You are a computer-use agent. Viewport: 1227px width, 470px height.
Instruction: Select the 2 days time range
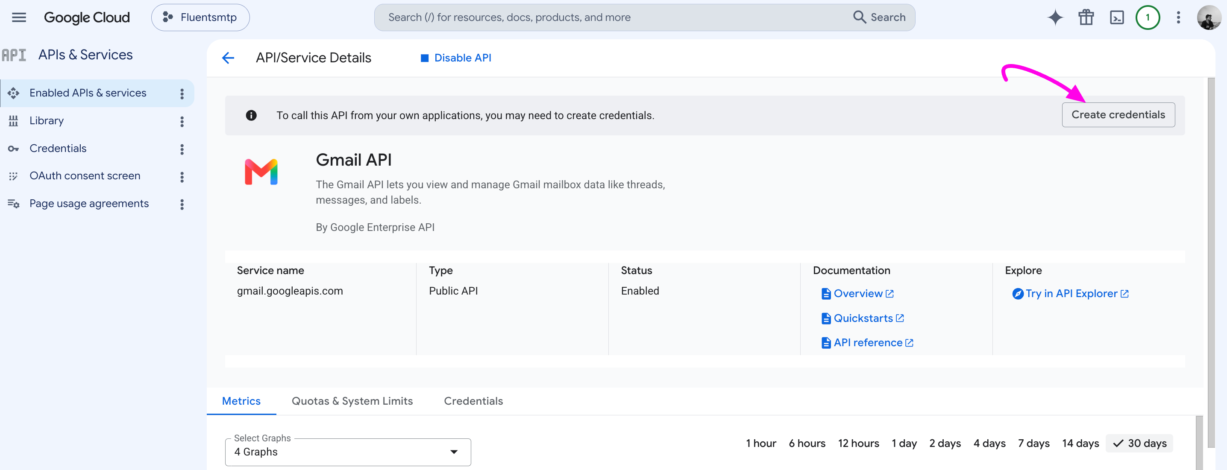(945, 444)
